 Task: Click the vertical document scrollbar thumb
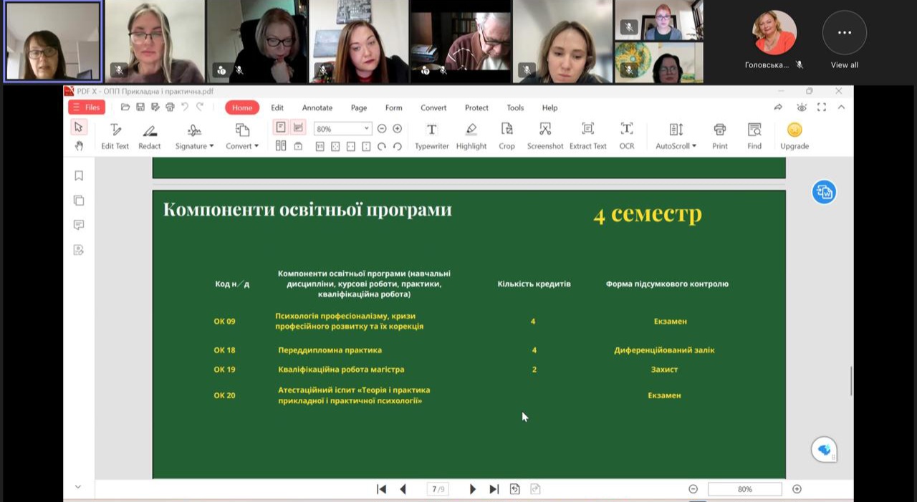pyautogui.click(x=850, y=380)
